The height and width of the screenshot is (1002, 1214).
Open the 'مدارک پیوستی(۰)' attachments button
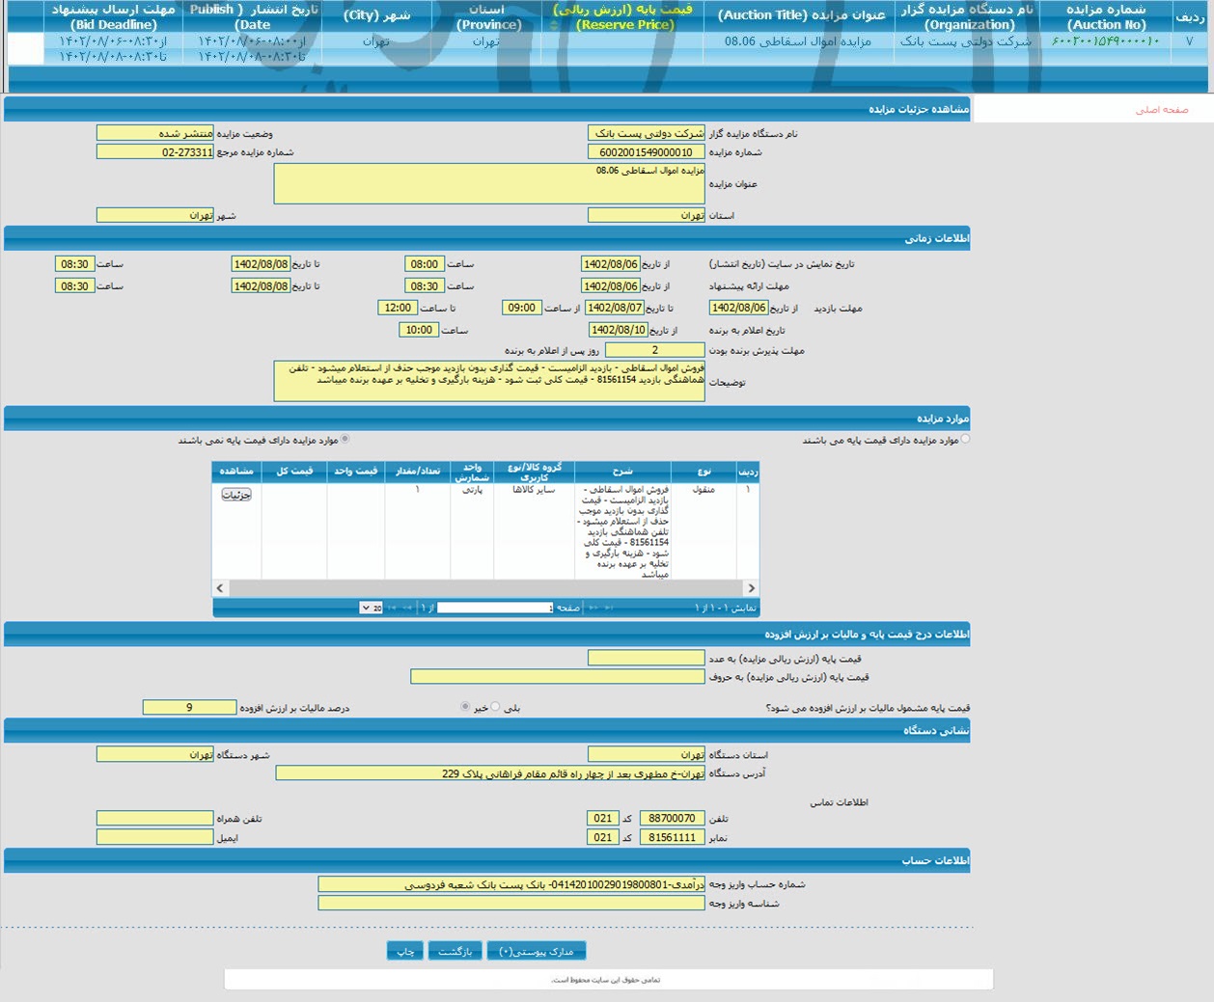tap(537, 952)
